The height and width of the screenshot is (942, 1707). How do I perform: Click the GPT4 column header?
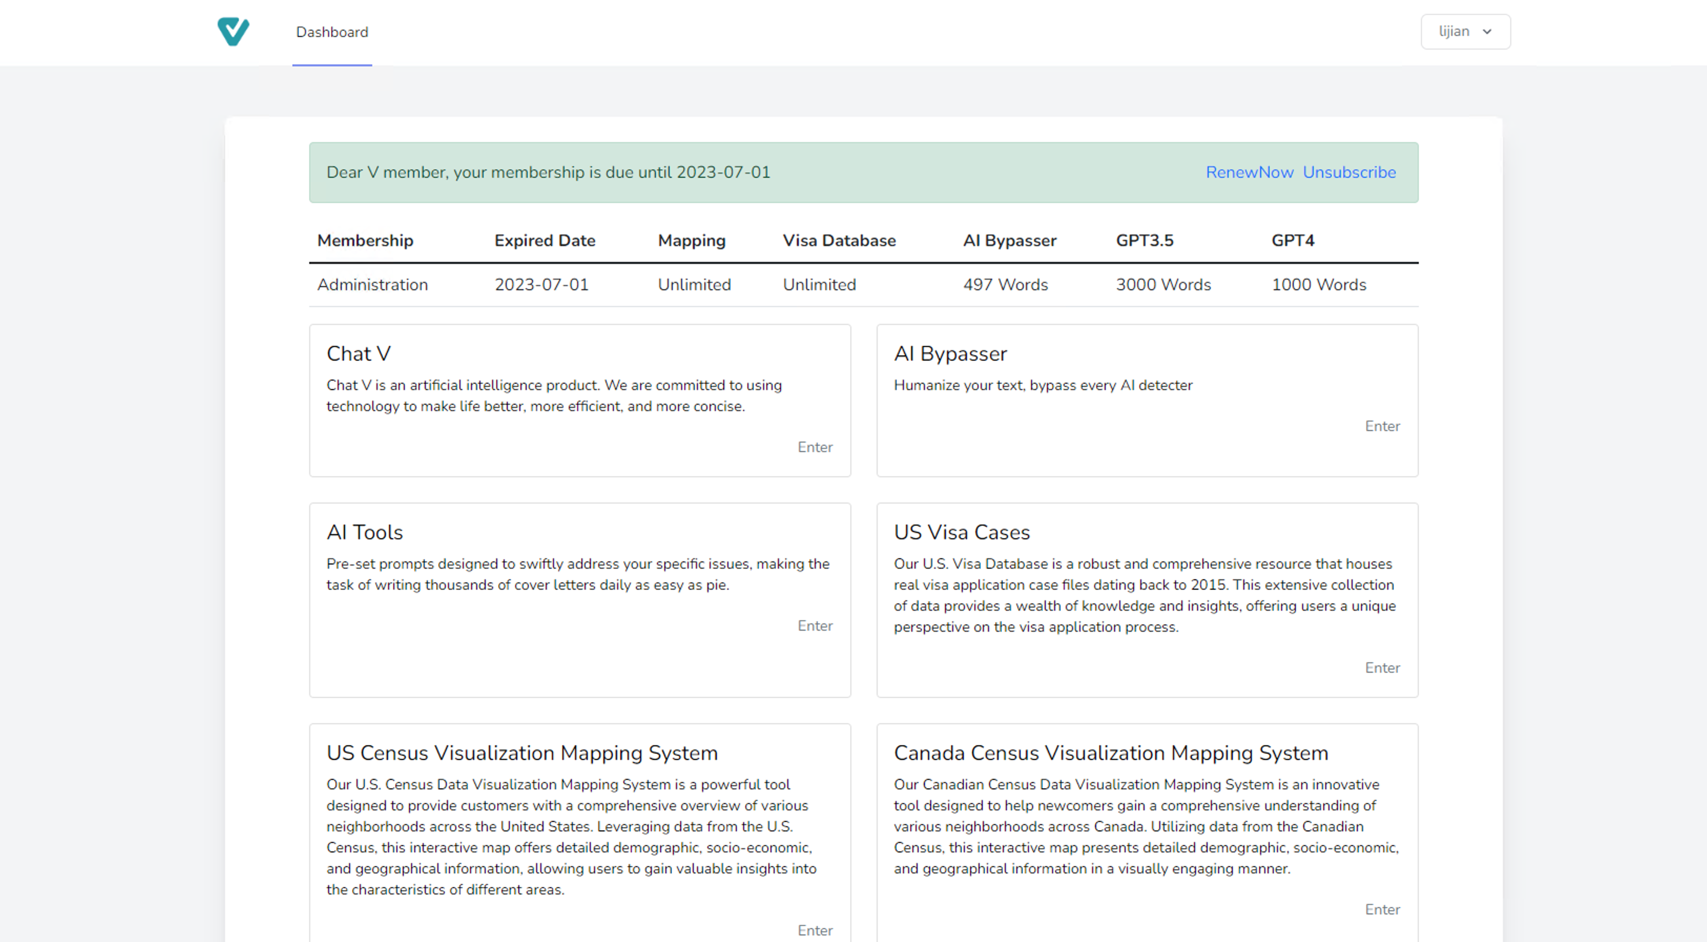tap(1292, 241)
